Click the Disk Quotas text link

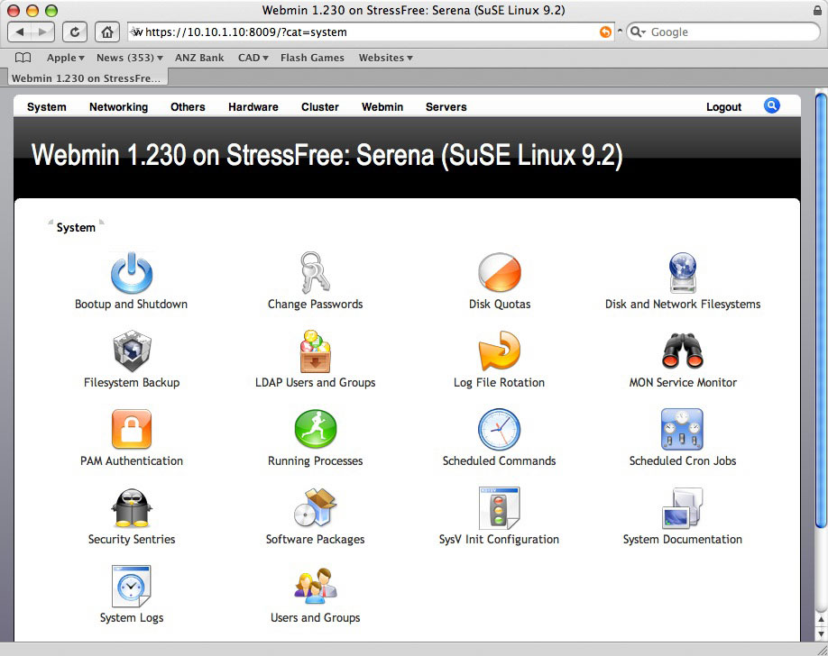tap(500, 304)
